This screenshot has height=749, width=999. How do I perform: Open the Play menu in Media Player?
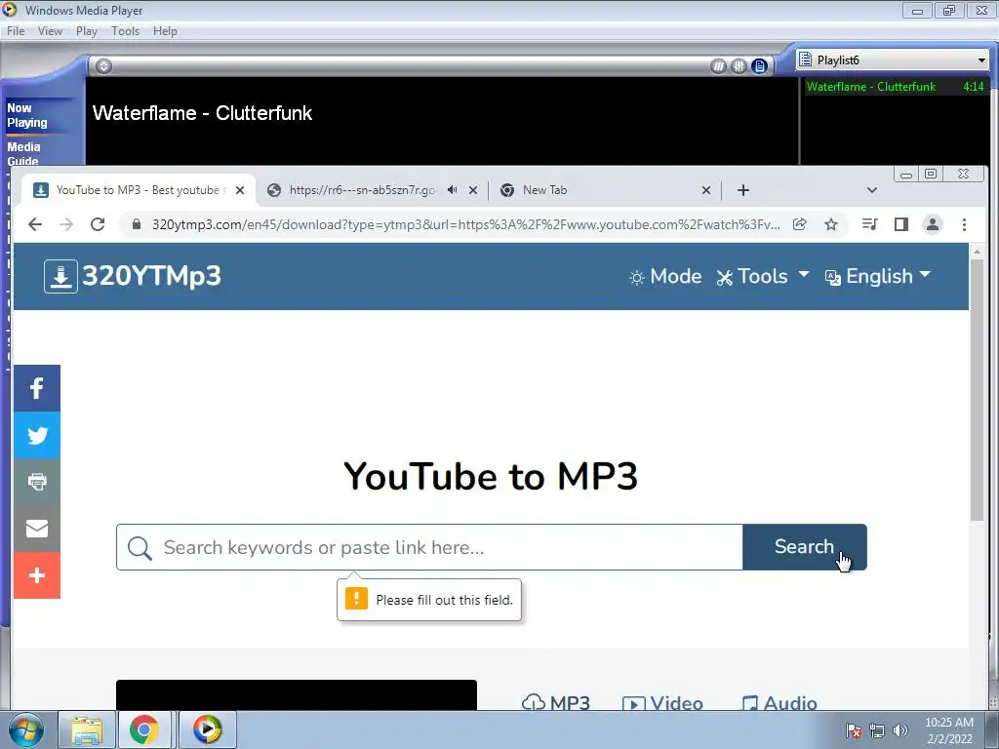pos(87,31)
